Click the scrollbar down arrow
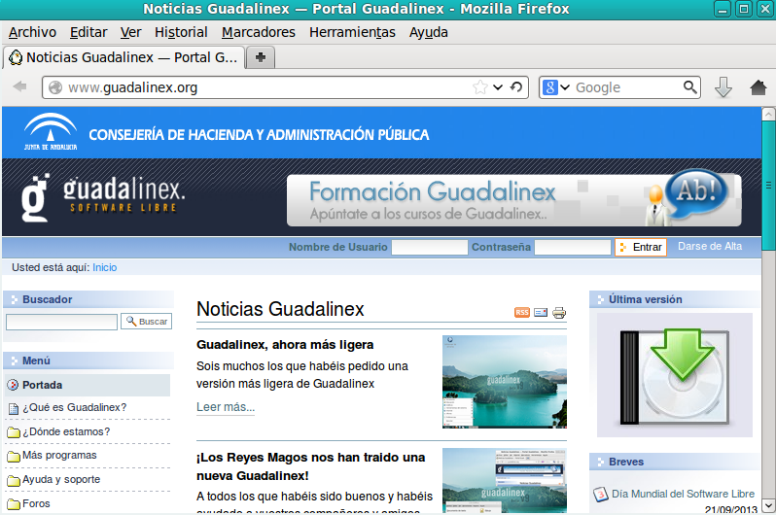The width and height of the screenshot is (776, 515). [x=768, y=505]
